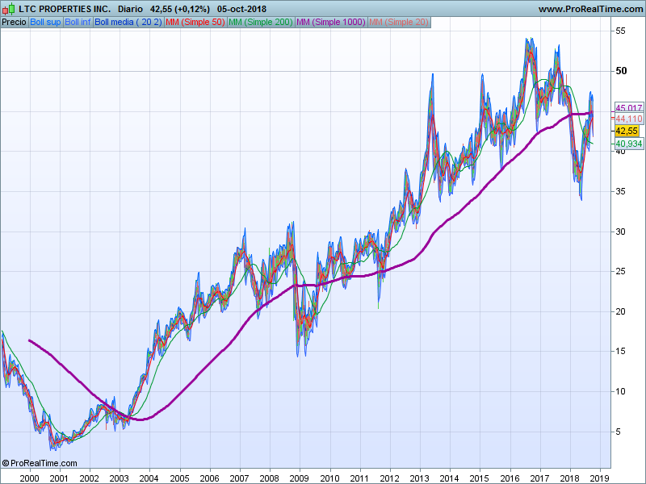Viewport: 646px width, 484px height.
Task: Click the green 40,934 price tag
Action: click(628, 144)
